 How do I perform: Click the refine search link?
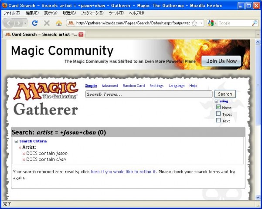[124, 172]
